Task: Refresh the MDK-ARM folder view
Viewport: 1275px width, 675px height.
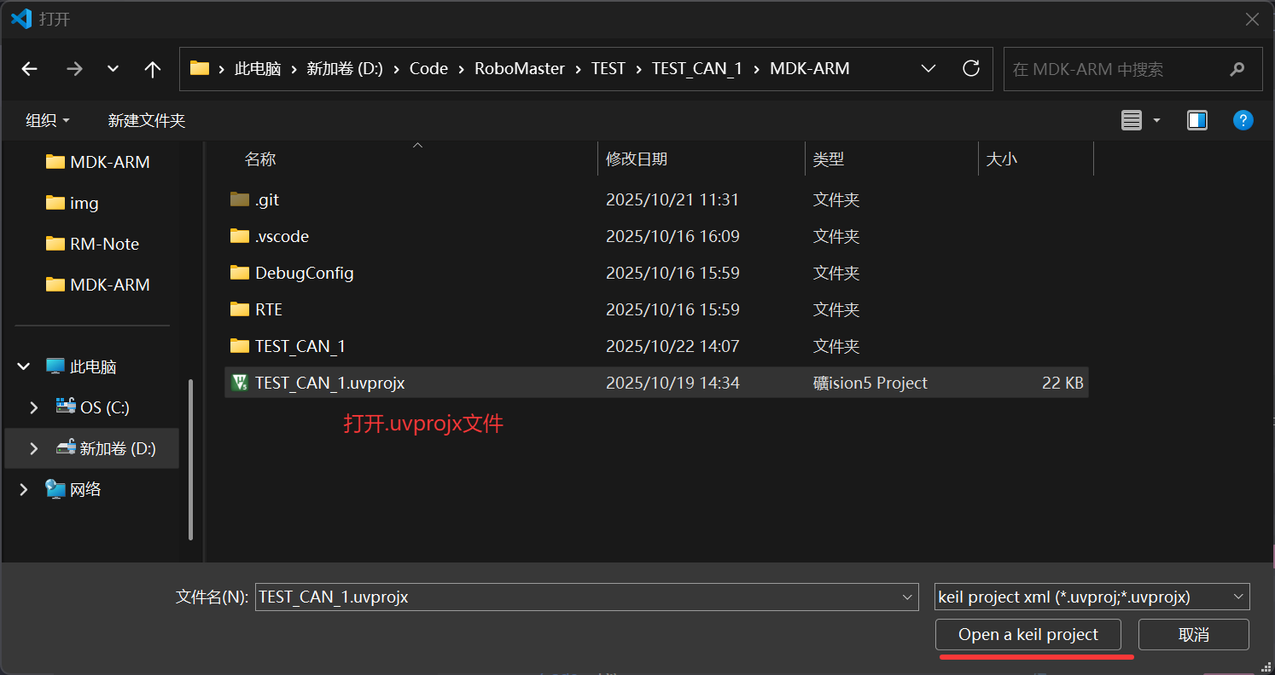Action: coord(970,68)
